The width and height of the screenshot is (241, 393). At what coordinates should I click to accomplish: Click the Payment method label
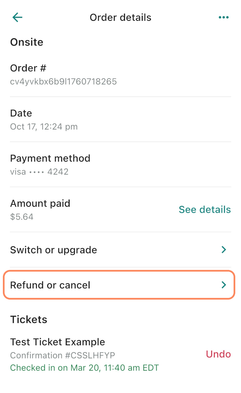(50, 158)
